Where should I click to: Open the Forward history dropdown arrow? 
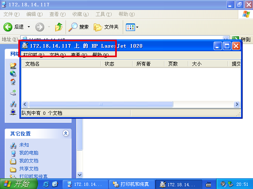(x=49, y=27)
